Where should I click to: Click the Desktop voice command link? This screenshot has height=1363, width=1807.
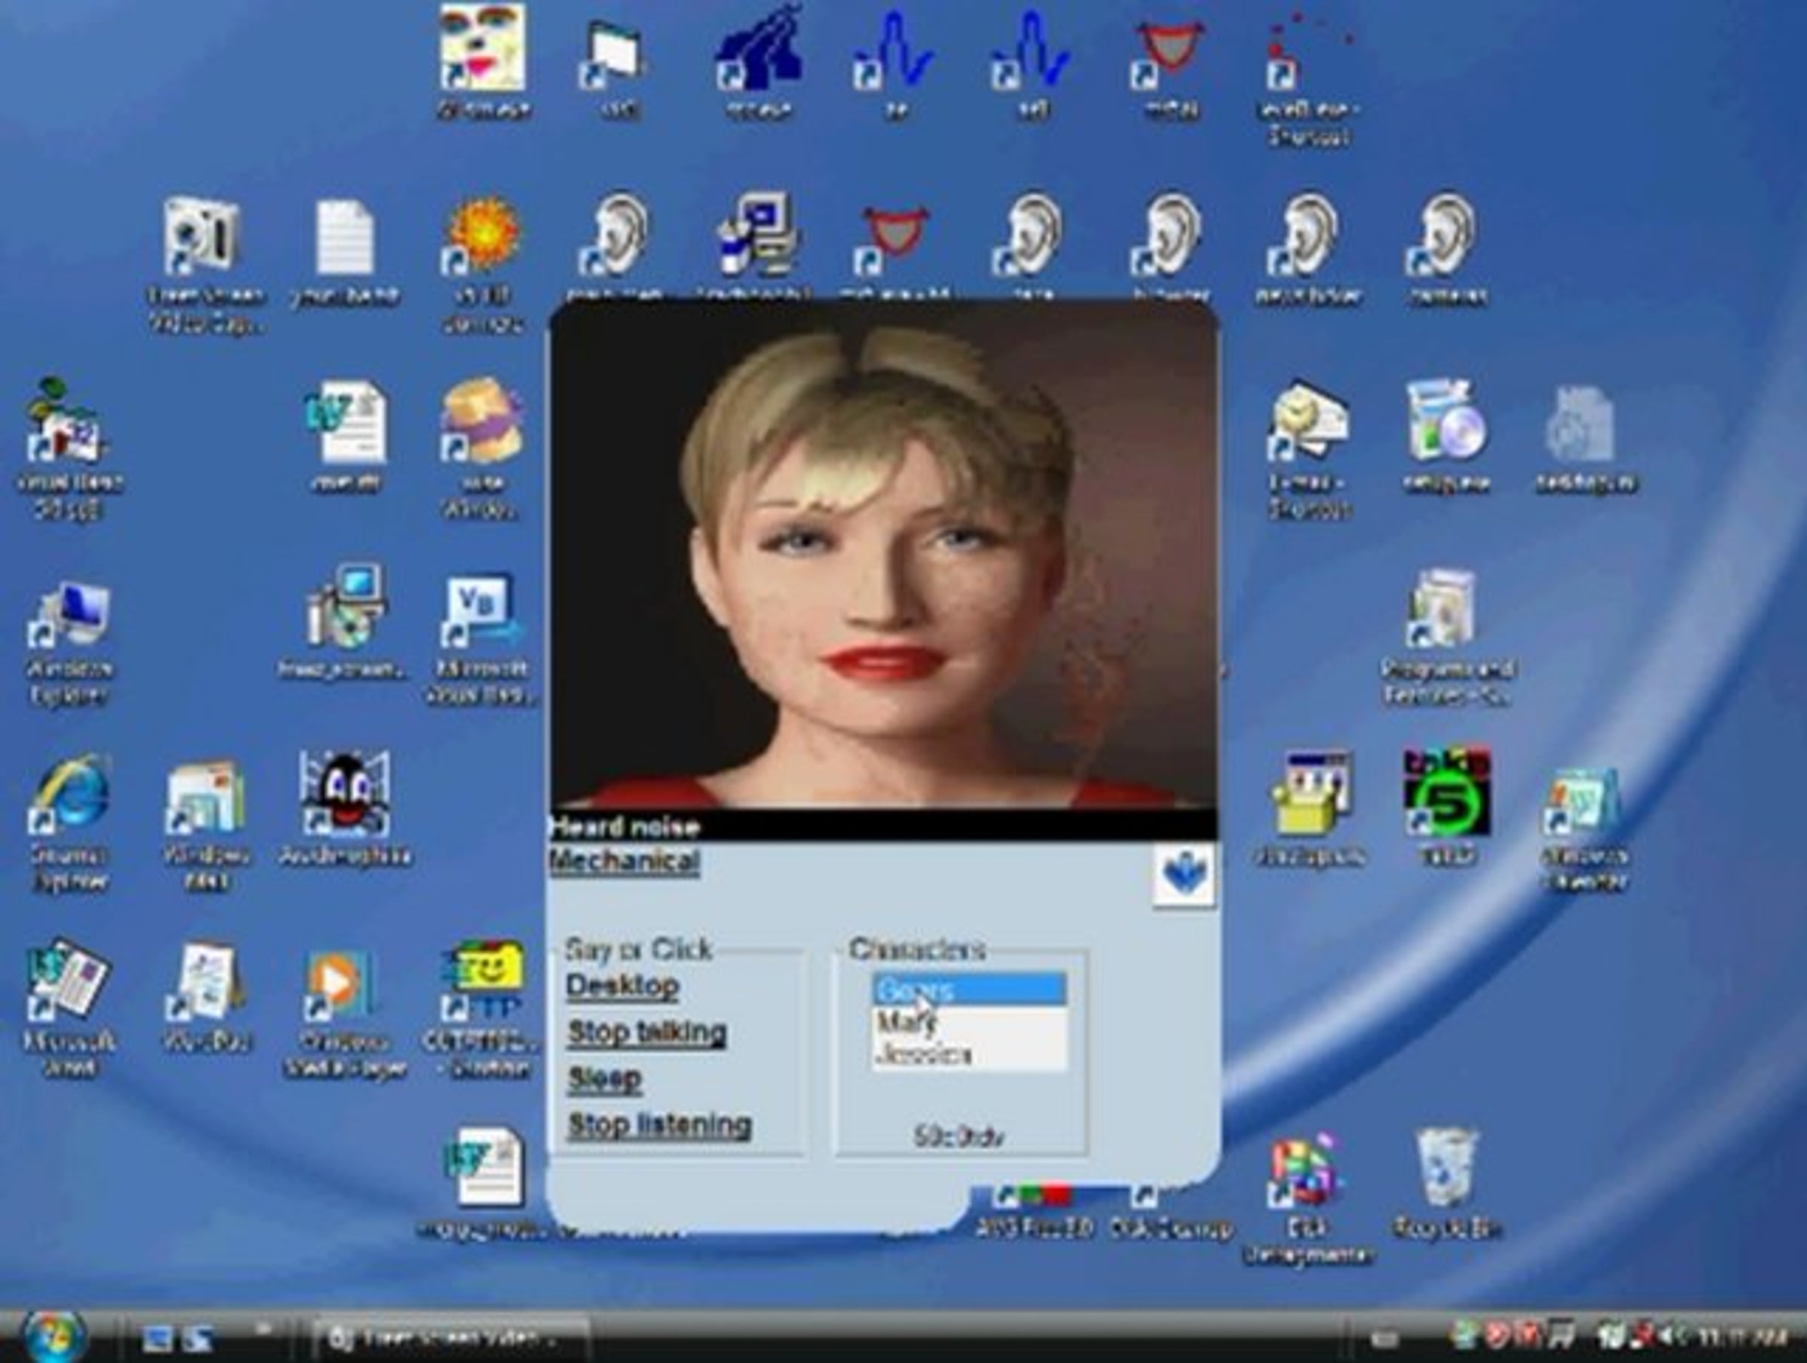pyautogui.click(x=623, y=986)
